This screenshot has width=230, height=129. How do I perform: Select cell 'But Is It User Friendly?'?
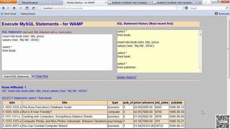(65, 112)
